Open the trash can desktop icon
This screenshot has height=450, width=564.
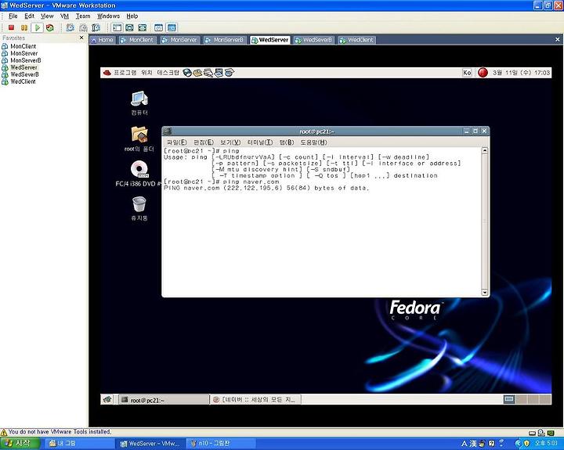click(139, 208)
